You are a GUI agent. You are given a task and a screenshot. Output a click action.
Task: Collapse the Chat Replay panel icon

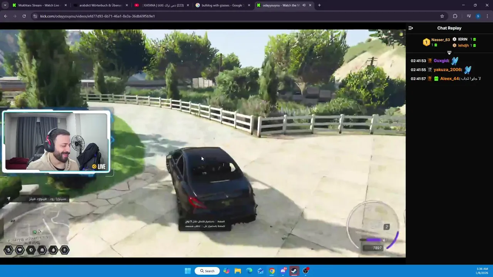point(411,28)
